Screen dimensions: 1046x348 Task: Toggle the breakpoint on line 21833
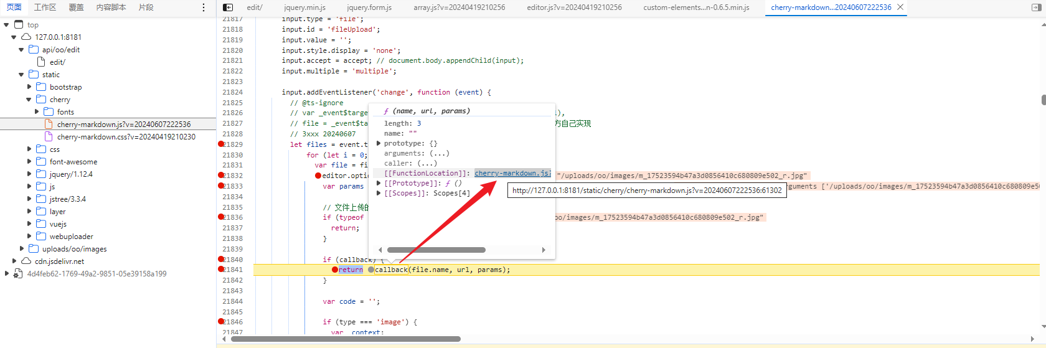click(221, 186)
